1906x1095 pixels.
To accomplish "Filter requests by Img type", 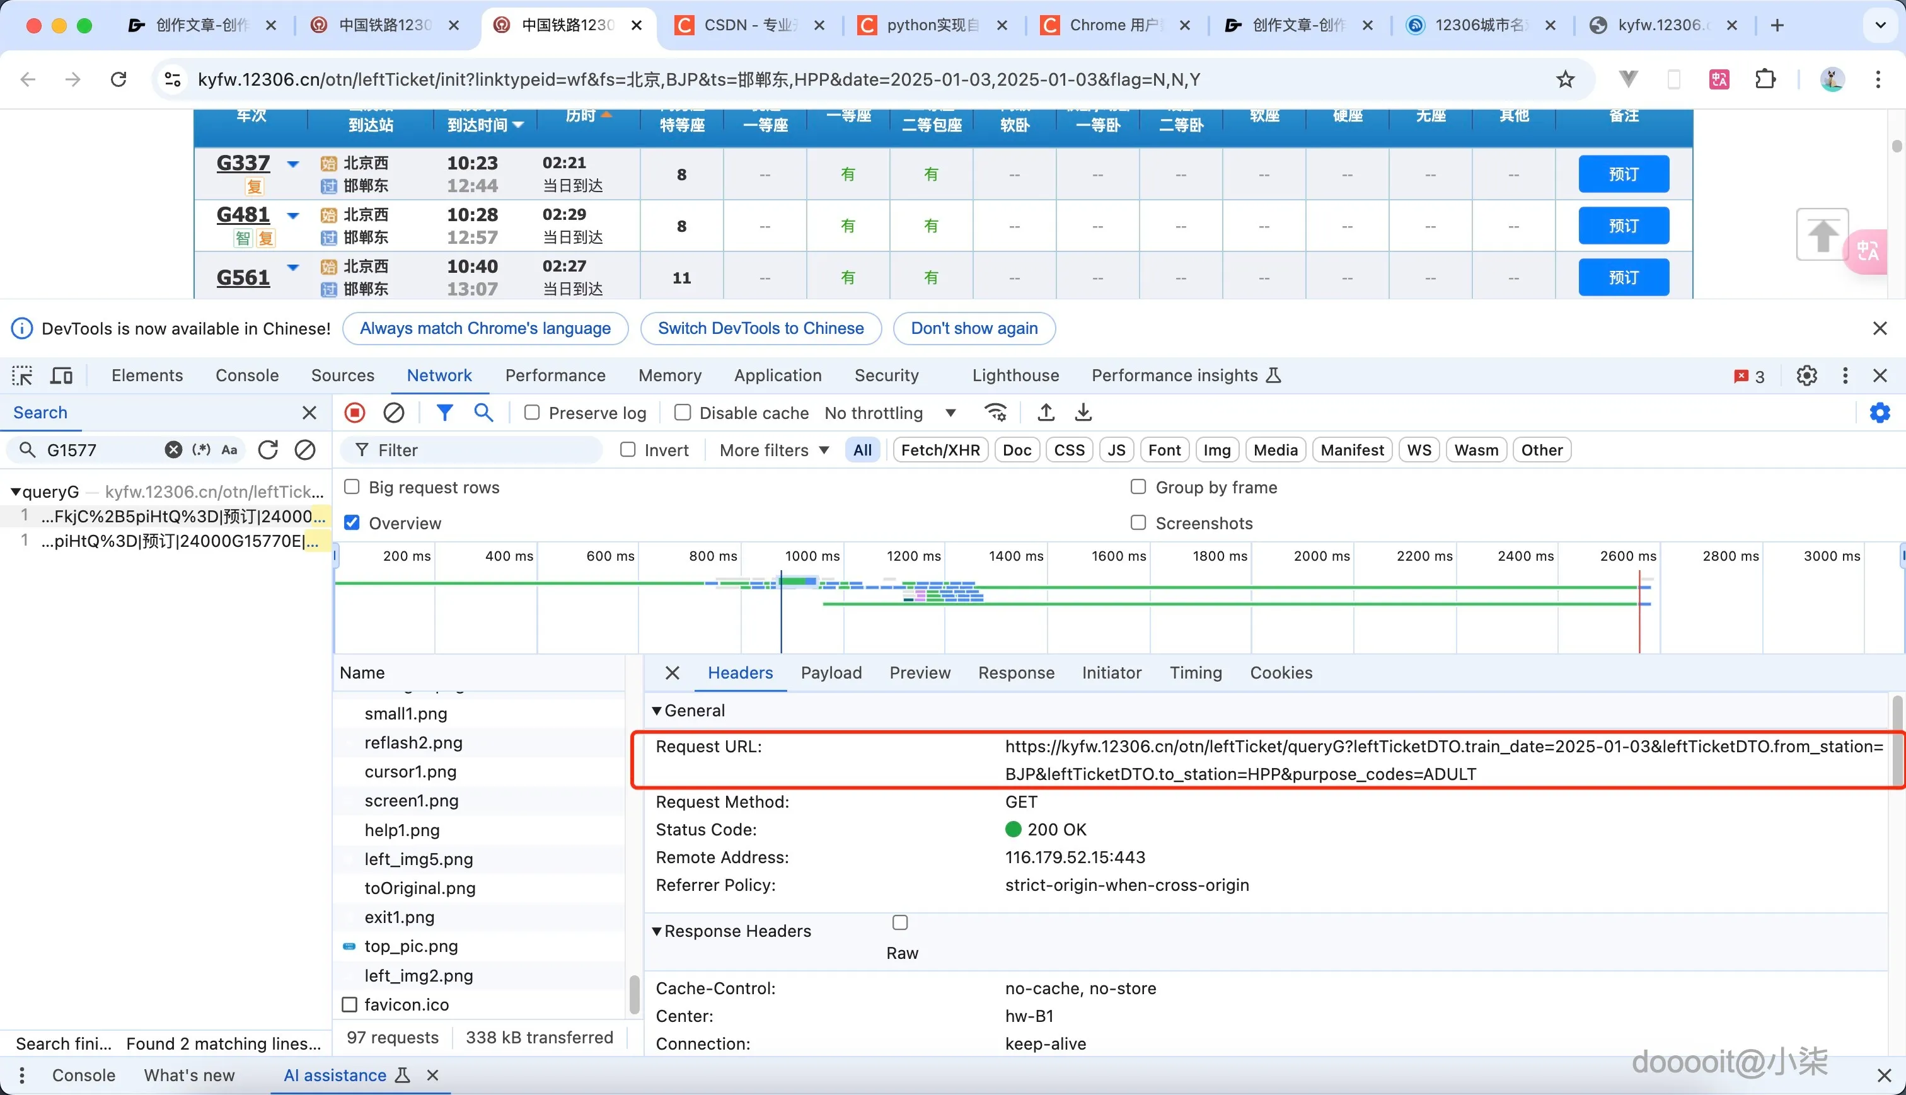I will pos(1216,450).
